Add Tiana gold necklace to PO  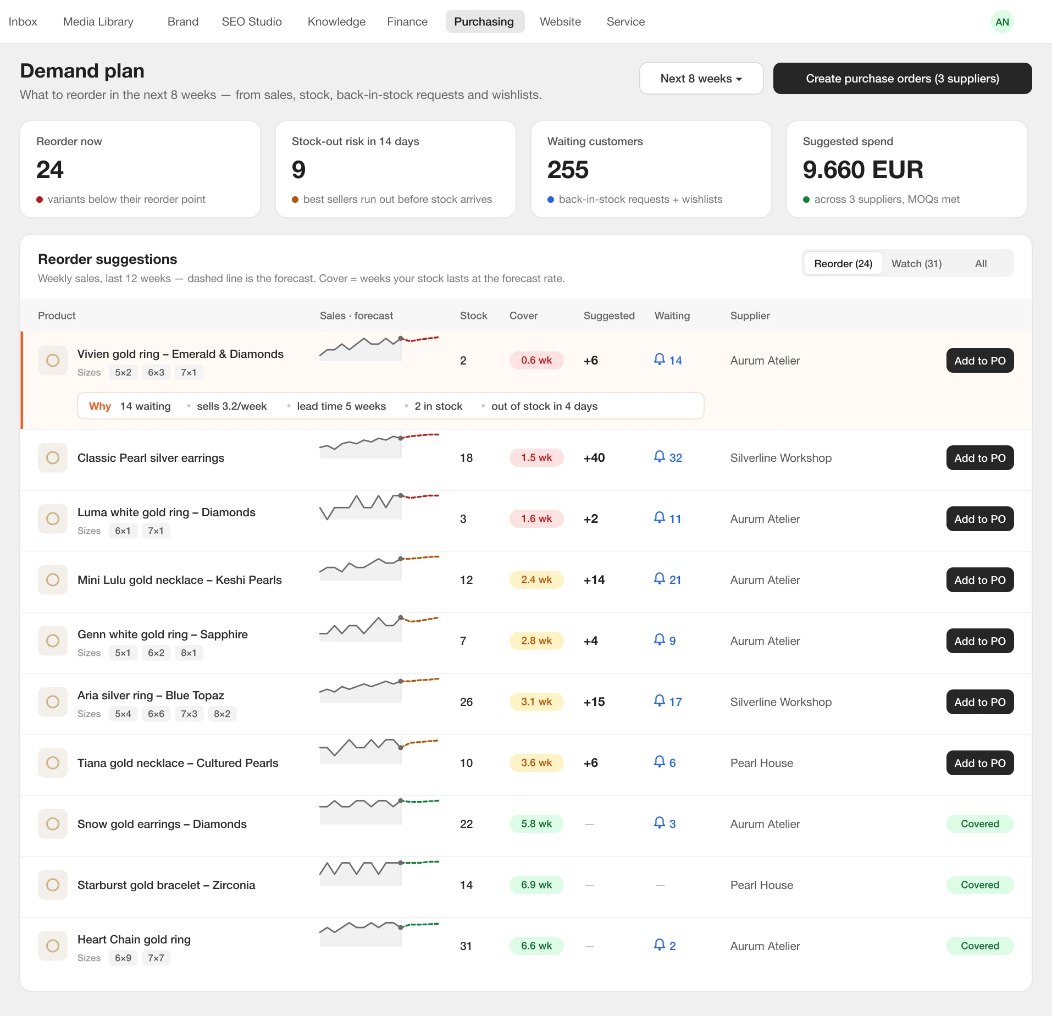(x=980, y=763)
